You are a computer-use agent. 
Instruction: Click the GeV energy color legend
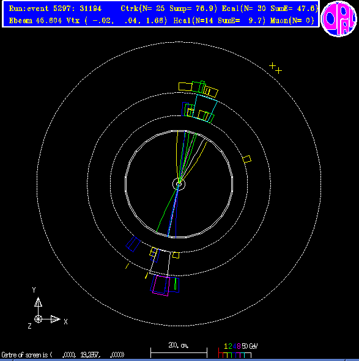(237, 351)
